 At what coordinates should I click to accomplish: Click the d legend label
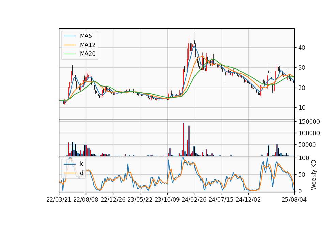[x=82, y=173]
